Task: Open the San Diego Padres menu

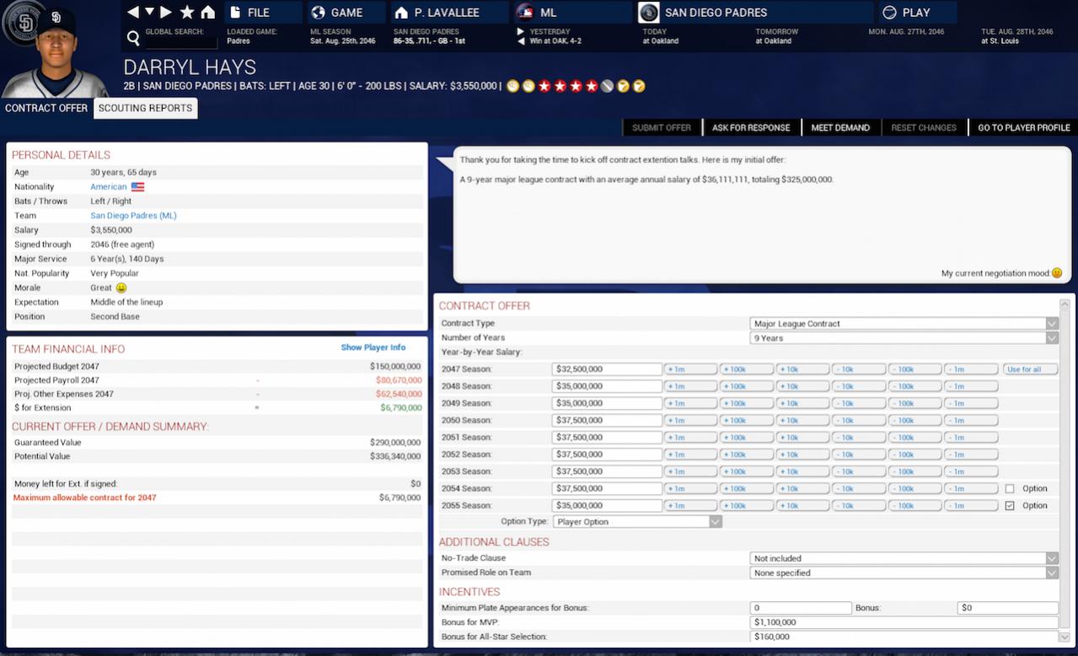Action: click(716, 13)
